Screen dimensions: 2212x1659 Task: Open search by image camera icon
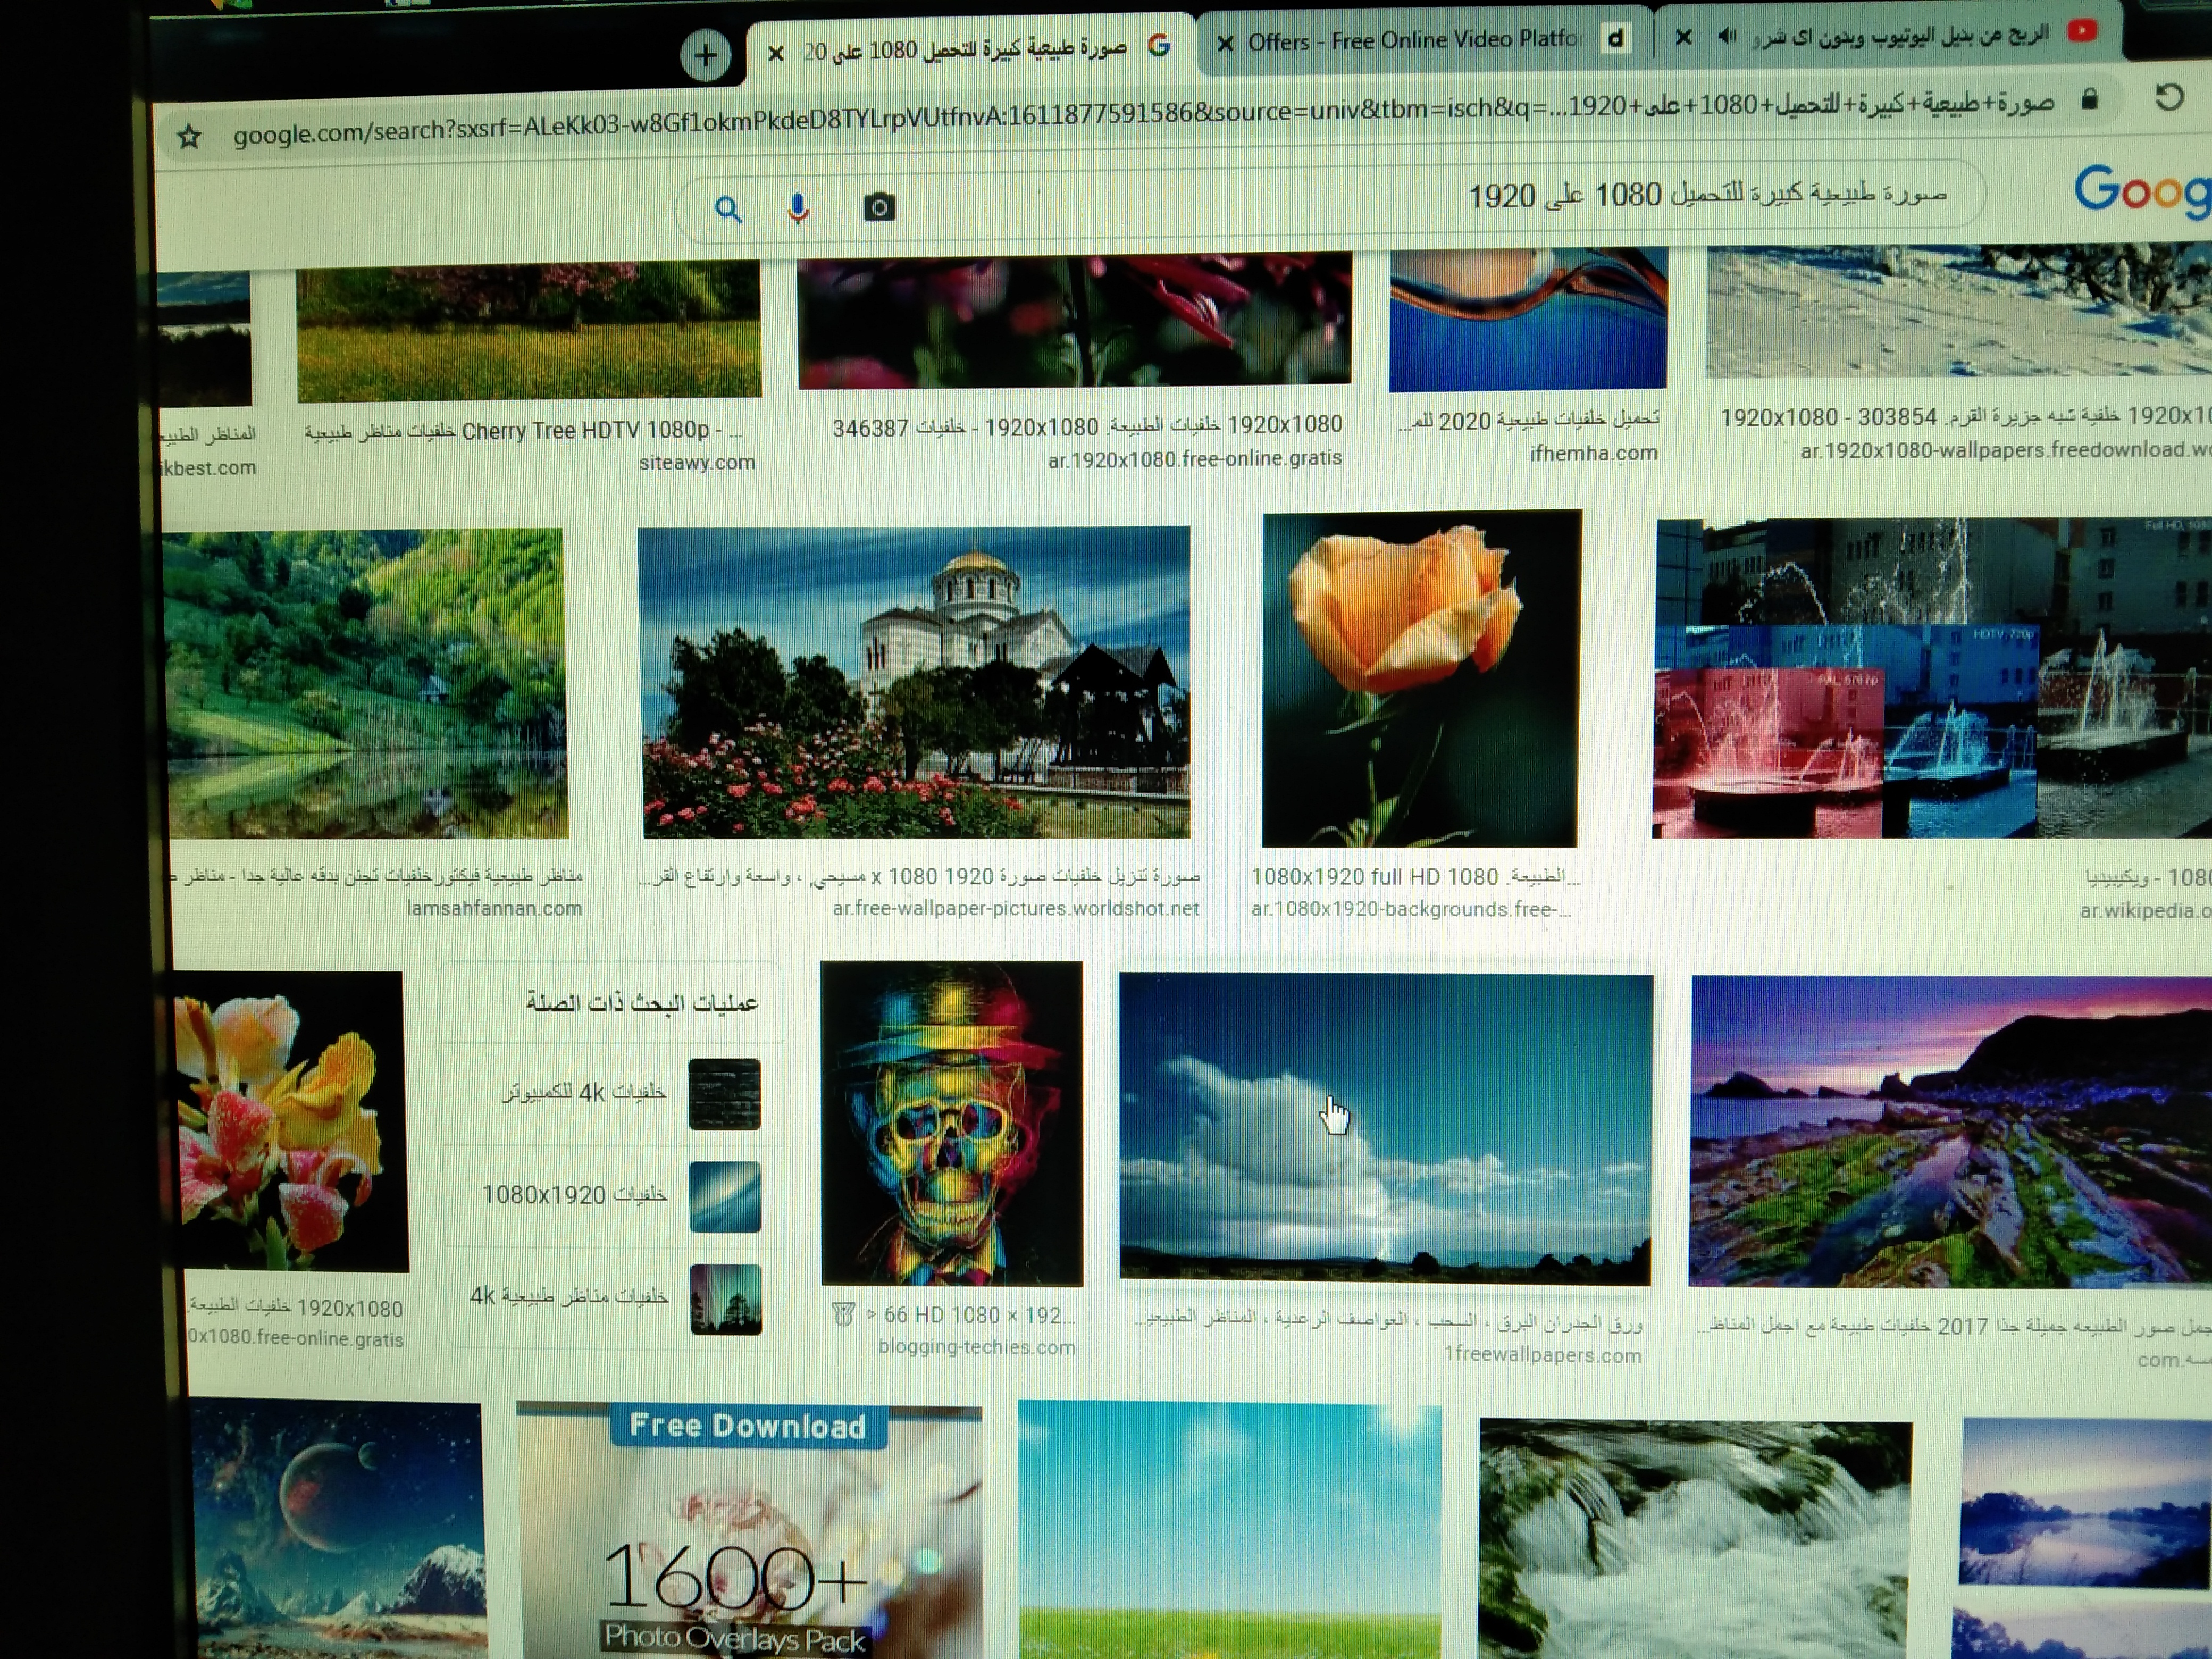(879, 208)
